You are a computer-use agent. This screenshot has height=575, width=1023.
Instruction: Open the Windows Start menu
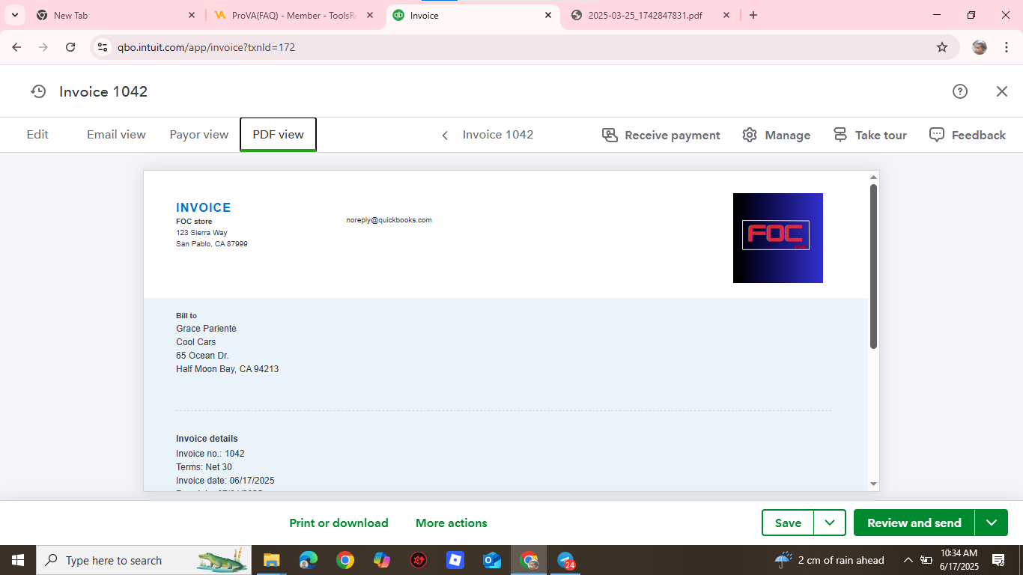tap(18, 560)
